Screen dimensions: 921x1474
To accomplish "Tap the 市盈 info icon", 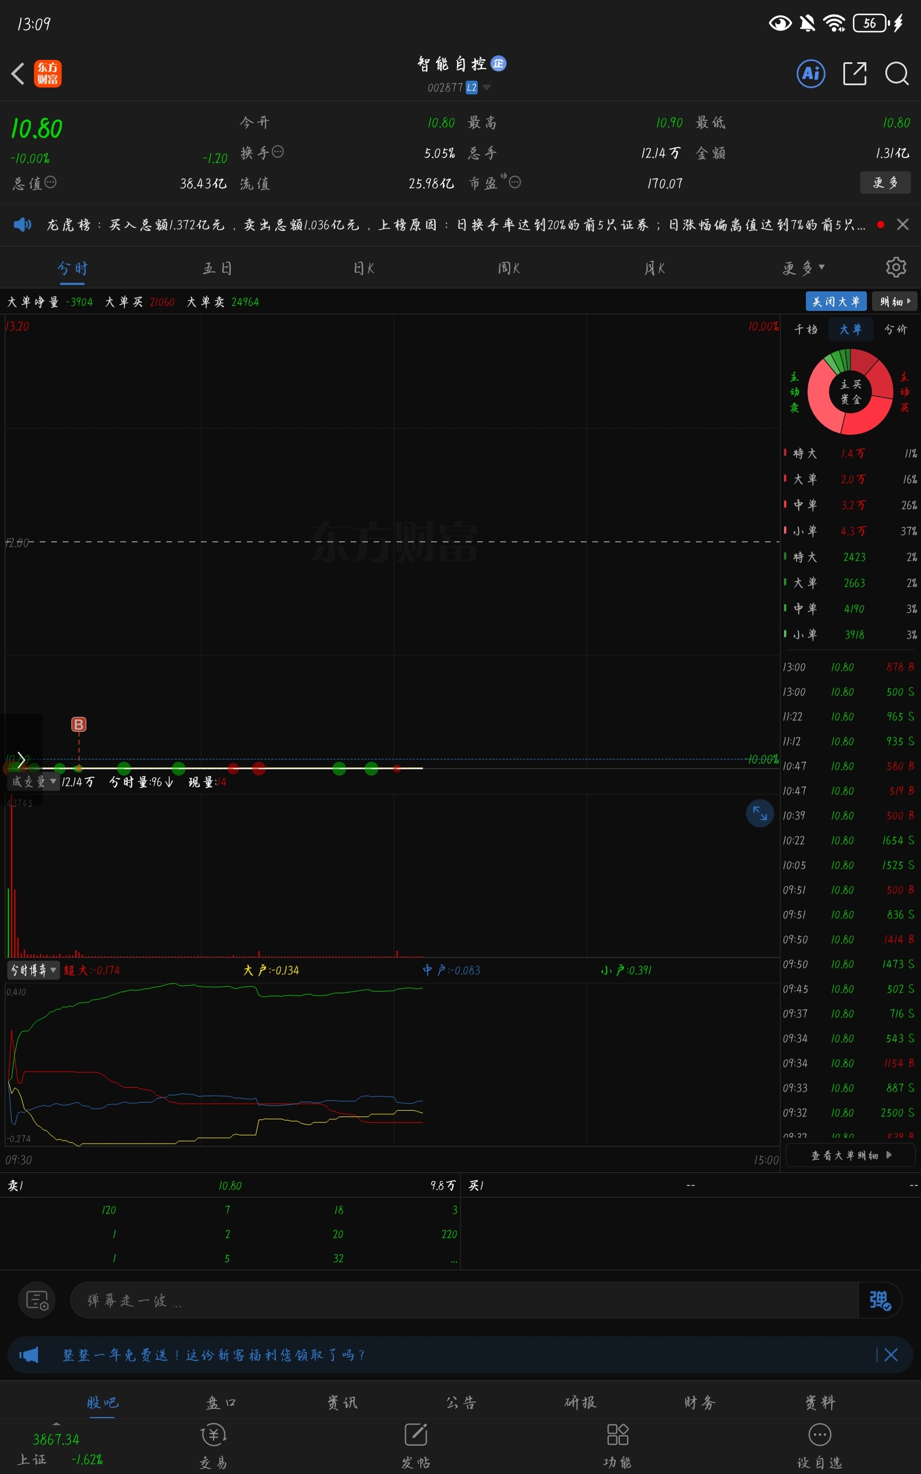I will pyautogui.click(x=515, y=182).
